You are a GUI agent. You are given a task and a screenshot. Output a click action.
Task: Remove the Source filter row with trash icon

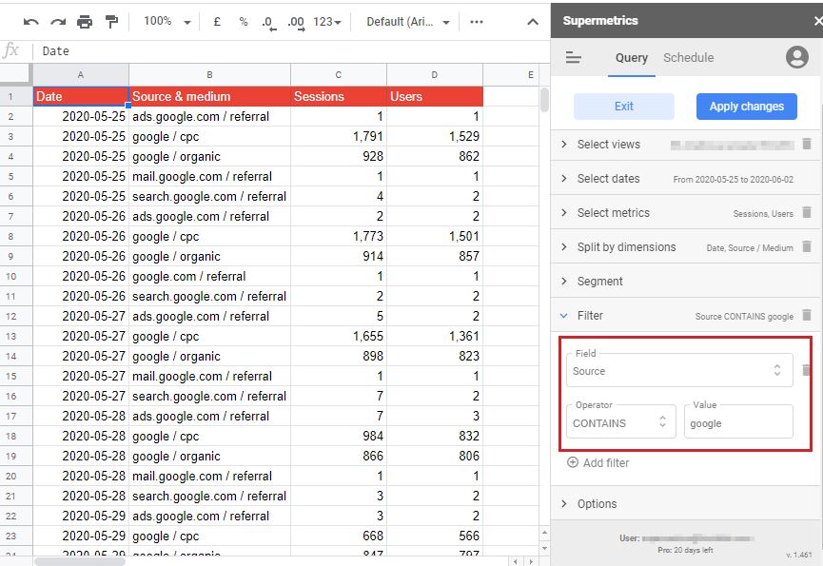pos(806,371)
